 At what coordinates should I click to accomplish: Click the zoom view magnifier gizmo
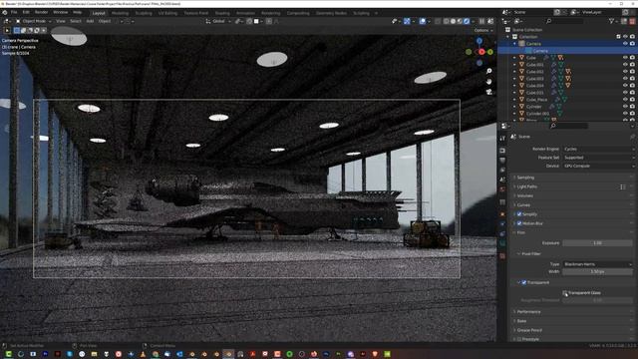click(489, 71)
